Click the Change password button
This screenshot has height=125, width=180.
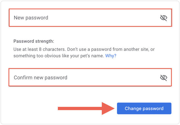[144, 108]
